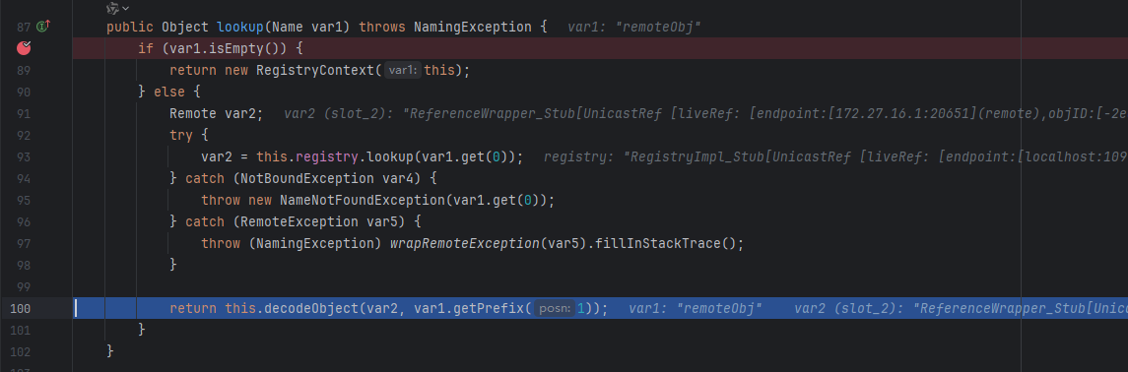Screen dimensions: 1128x372
Task: Click the inline var1 "remoteObj" value on line 100
Action: pos(695,308)
